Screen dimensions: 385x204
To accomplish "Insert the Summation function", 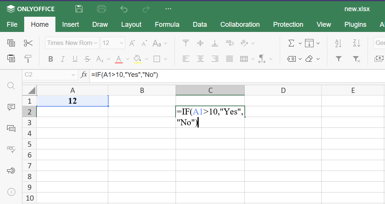I will click(x=291, y=43).
